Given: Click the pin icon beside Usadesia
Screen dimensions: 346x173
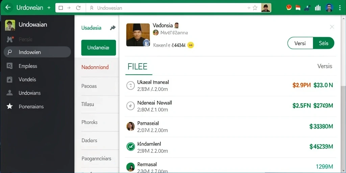Looking at the screenshot, I should pos(113,28).
